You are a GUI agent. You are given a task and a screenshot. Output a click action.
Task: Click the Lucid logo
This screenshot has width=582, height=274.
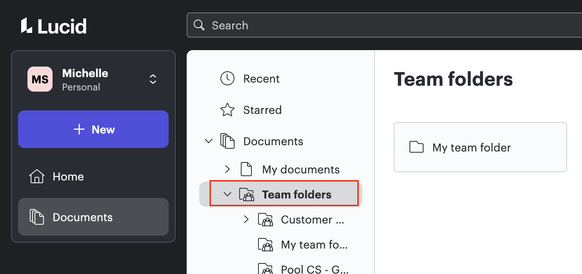(53, 25)
